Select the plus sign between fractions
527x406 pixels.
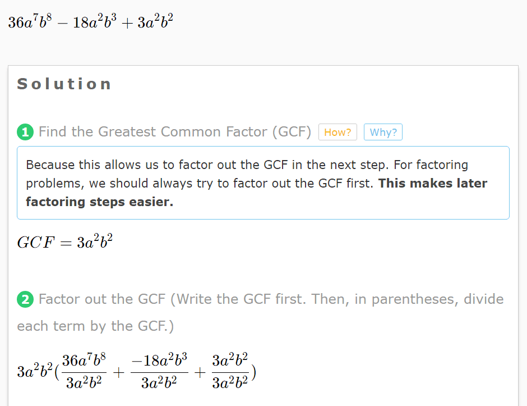coord(118,372)
